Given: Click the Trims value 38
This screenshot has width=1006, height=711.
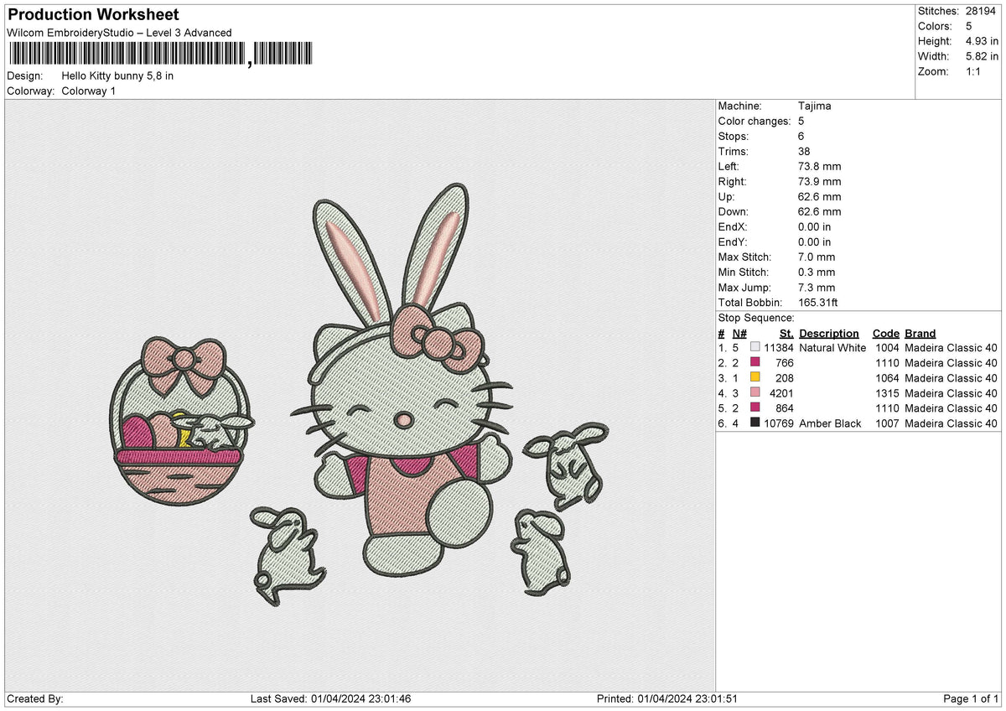Looking at the screenshot, I should 805,152.
